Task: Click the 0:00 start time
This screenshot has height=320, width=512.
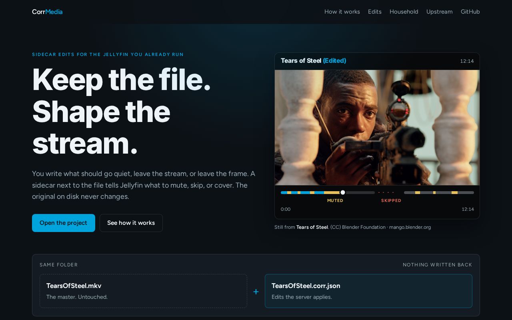Action: click(x=286, y=209)
